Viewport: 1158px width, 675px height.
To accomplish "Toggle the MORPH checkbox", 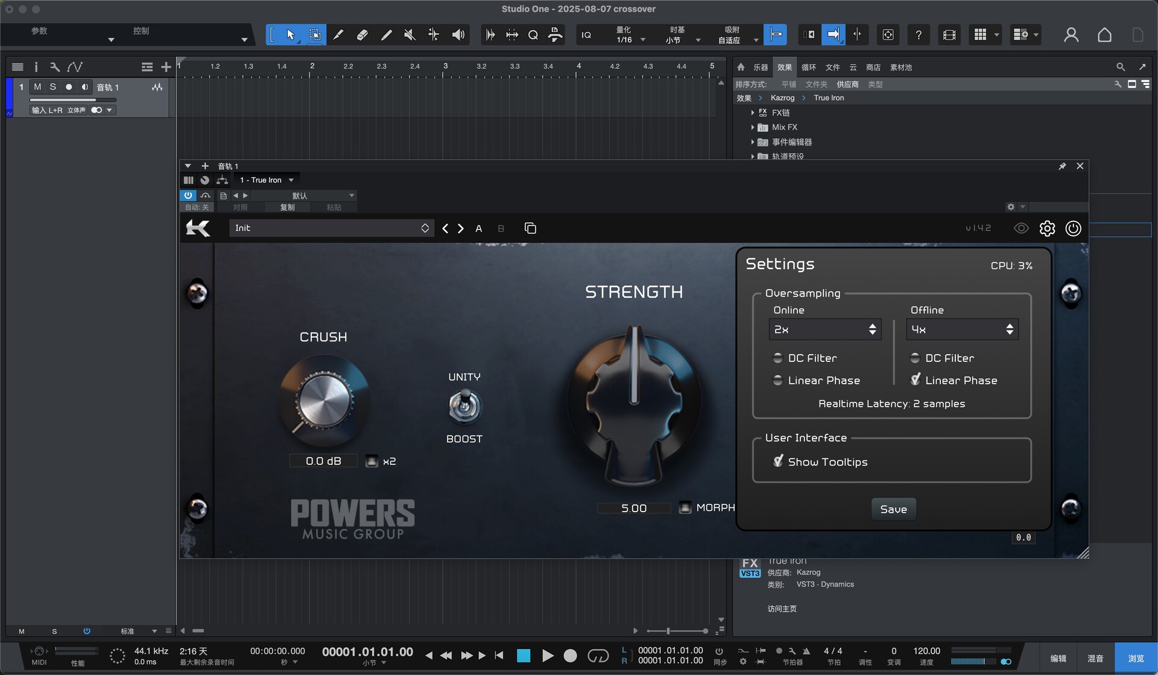I will pyautogui.click(x=685, y=507).
